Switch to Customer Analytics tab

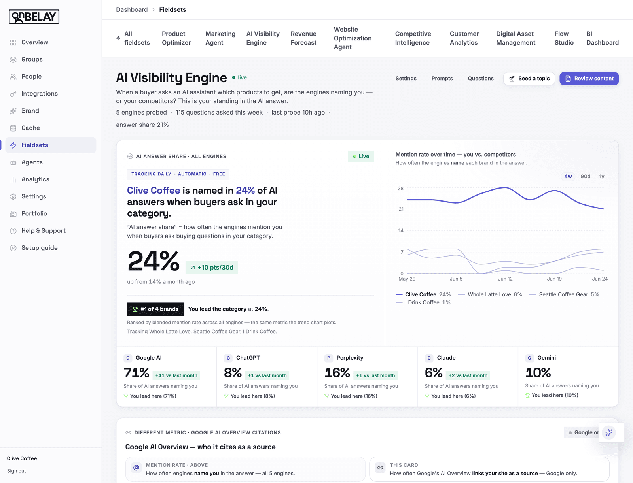(464, 38)
